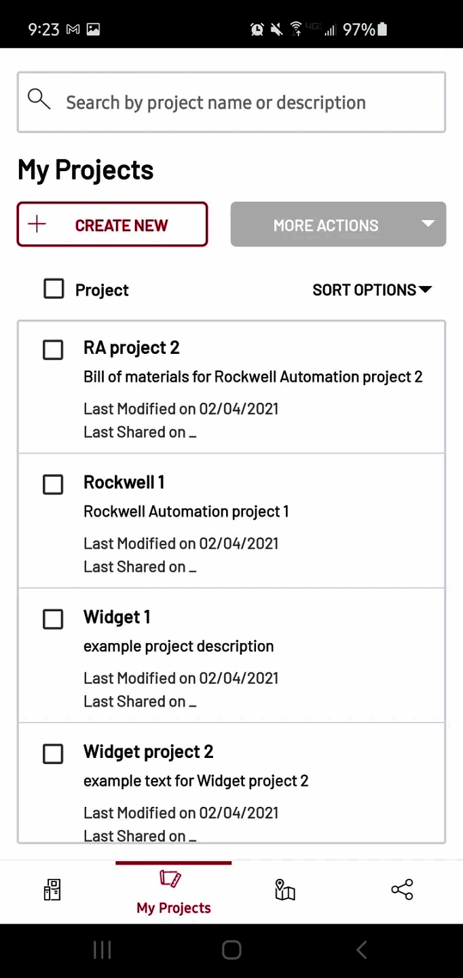Open the product catalog bottom icon
Image resolution: width=463 pixels, height=978 pixels.
coord(52,890)
